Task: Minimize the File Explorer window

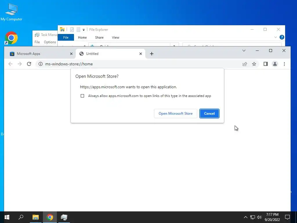Action: pos(252,29)
